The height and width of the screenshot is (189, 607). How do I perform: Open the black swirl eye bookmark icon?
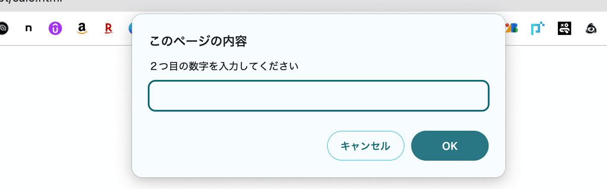591,29
